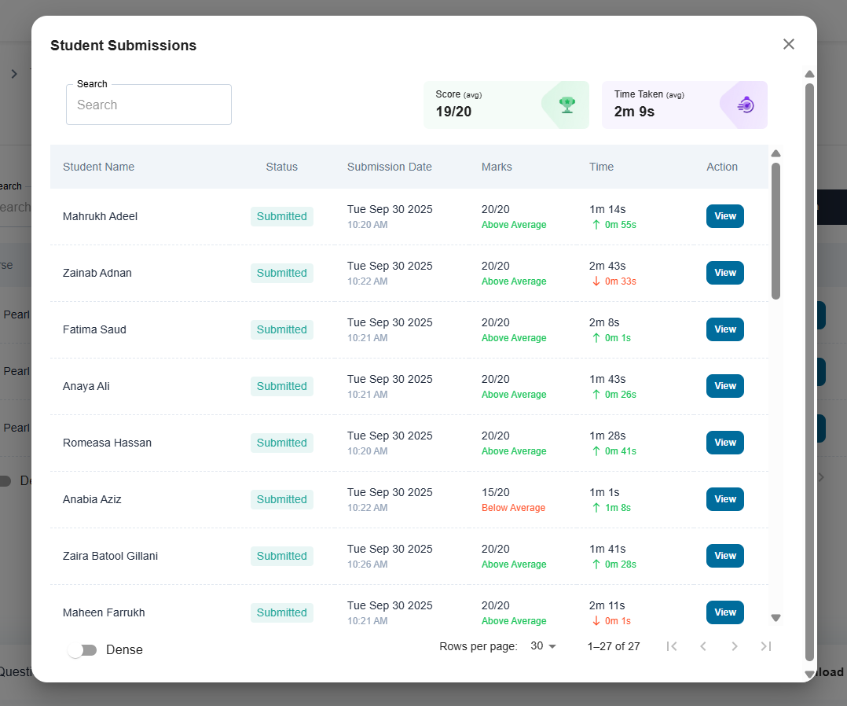The width and height of the screenshot is (847, 706).
Task: Click the next page chevron
Action: pos(735,645)
